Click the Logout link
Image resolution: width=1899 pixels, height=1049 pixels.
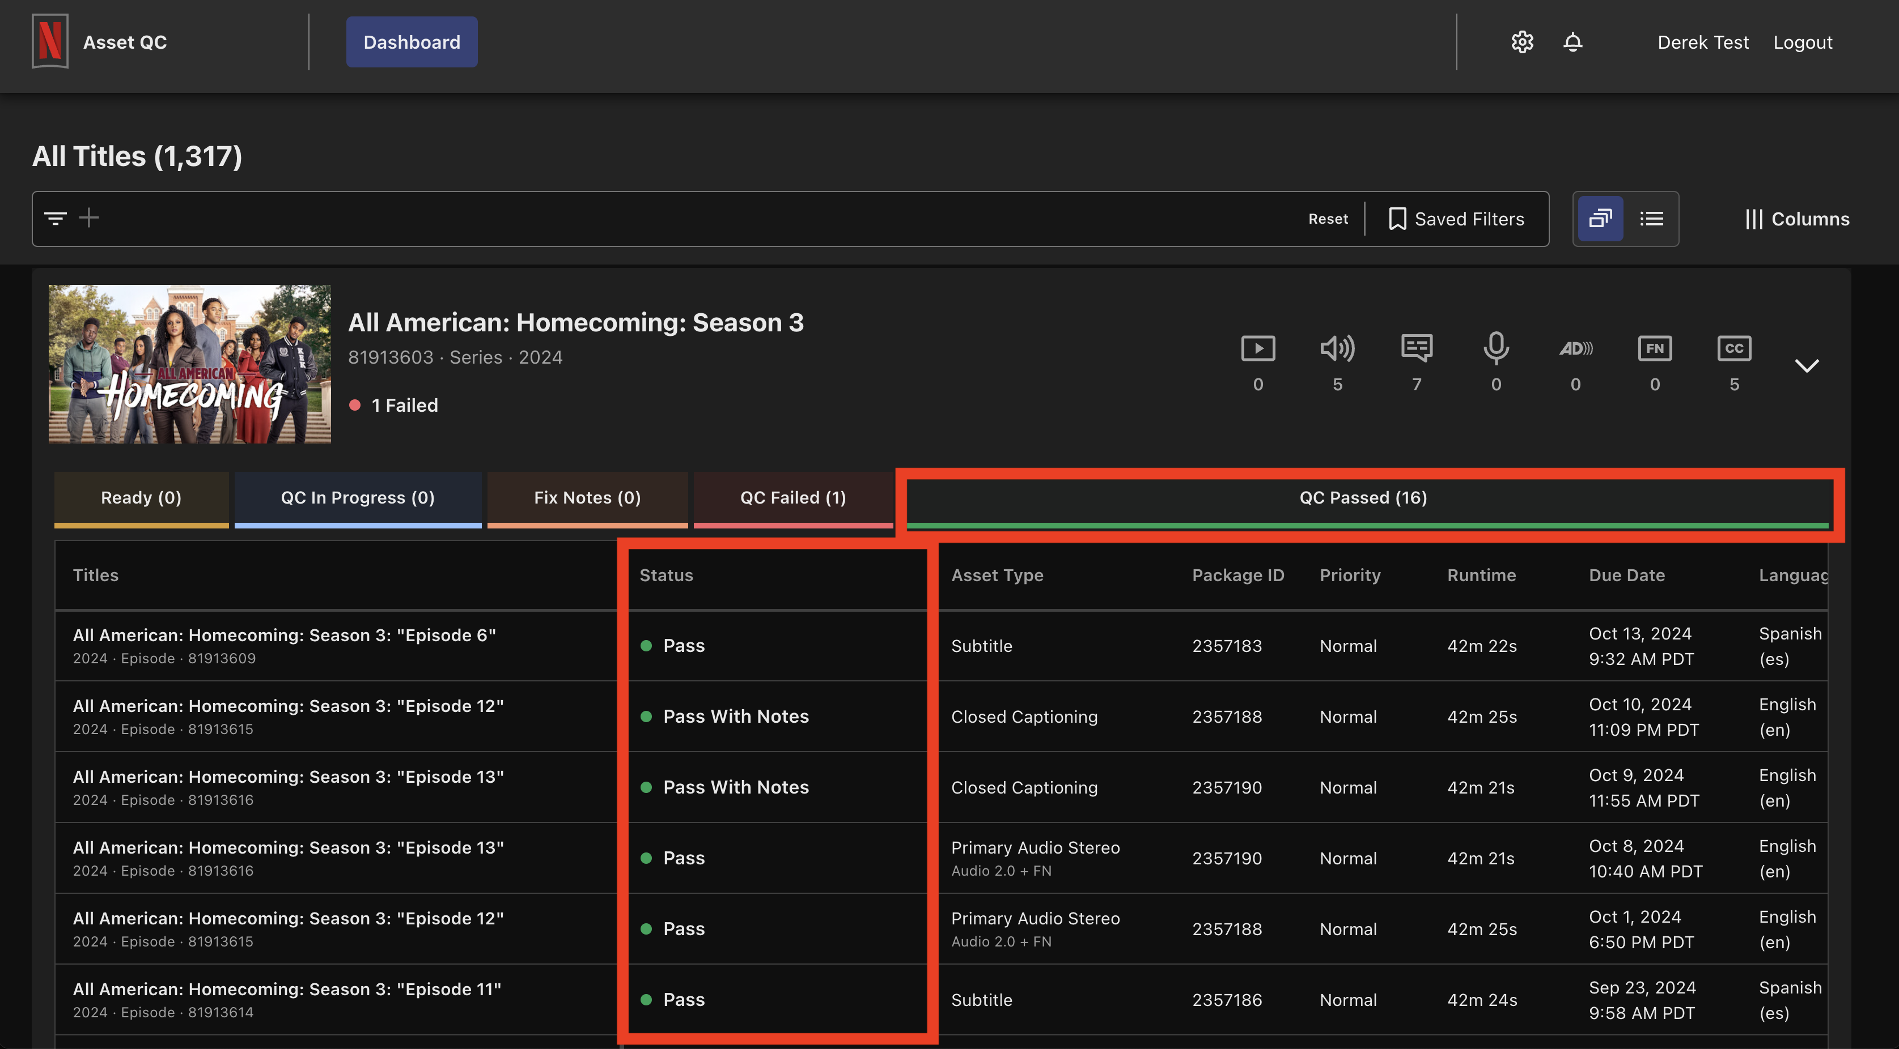[1803, 42]
